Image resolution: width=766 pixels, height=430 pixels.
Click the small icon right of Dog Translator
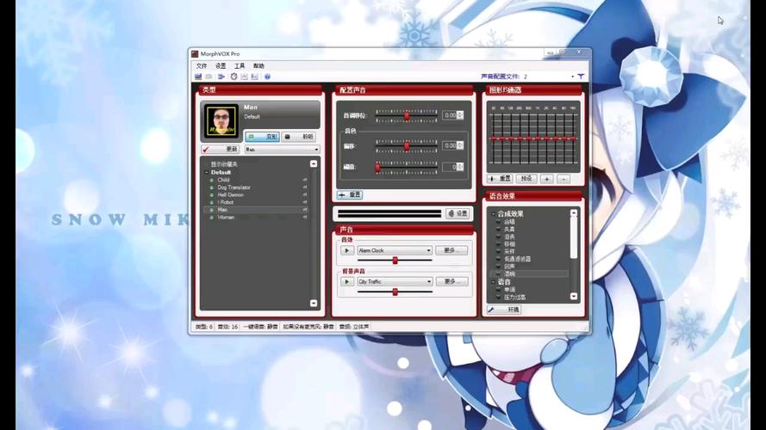pyautogui.click(x=305, y=187)
